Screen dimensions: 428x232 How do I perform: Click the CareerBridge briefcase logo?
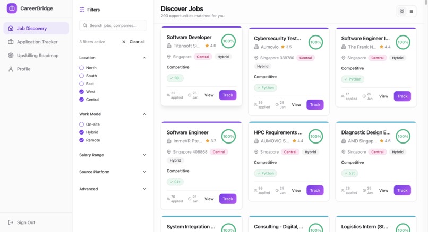[x=12, y=8]
